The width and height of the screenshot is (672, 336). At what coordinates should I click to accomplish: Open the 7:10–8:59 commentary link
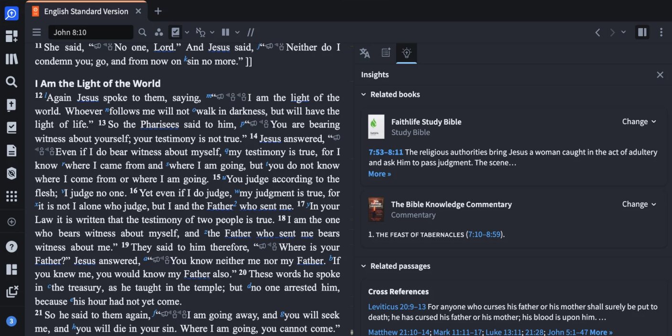(484, 235)
